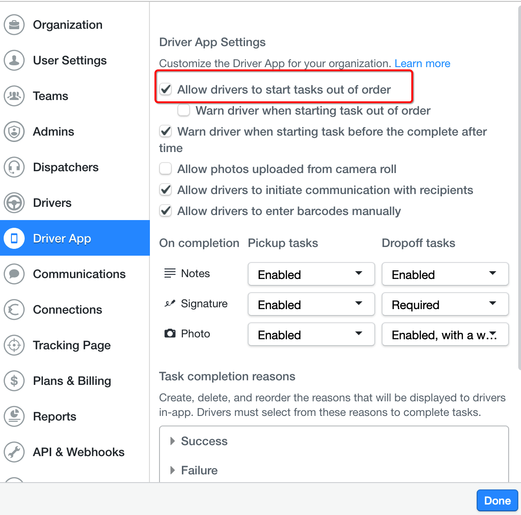Enable Warn driver when starting task out of order
This screenshot has width=521, height=515.
pyautogui.click(x=184, y=110)
